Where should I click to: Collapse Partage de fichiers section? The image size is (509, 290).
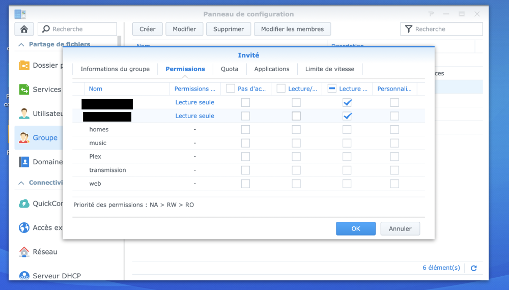(21, 44)
